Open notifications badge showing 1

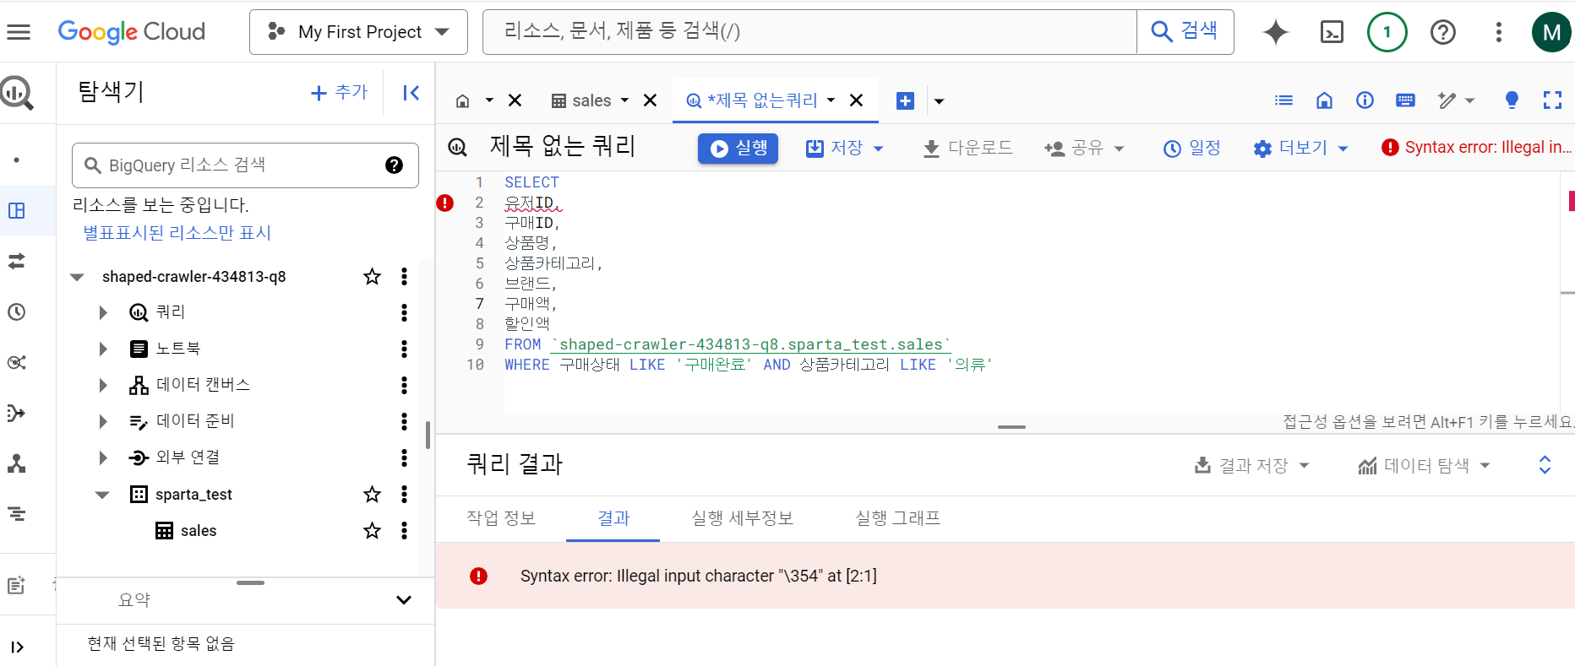point(1387,32)
